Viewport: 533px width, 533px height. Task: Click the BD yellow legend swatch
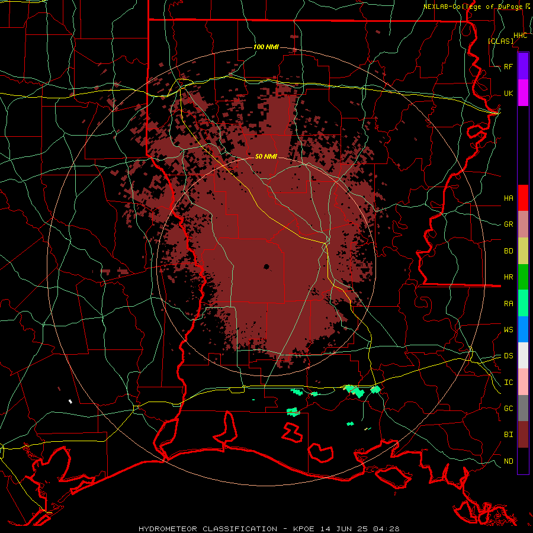[523, 251]
